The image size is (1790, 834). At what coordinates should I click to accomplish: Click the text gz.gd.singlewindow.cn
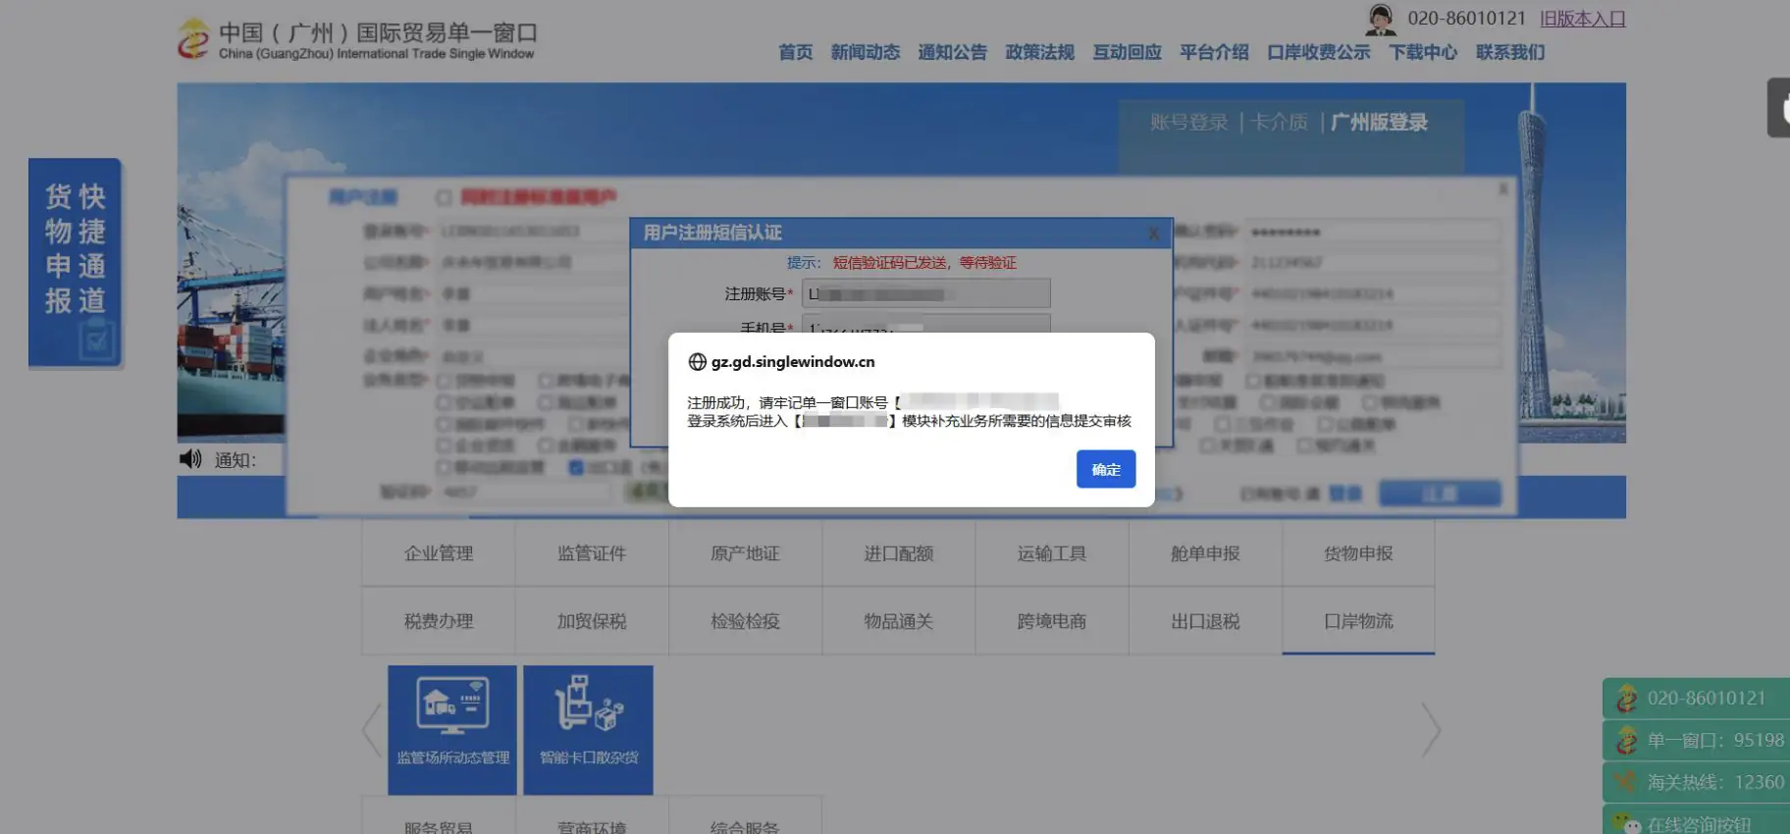(x=793, y=362)
